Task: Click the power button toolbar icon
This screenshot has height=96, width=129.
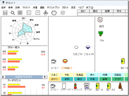Action: 54,13
